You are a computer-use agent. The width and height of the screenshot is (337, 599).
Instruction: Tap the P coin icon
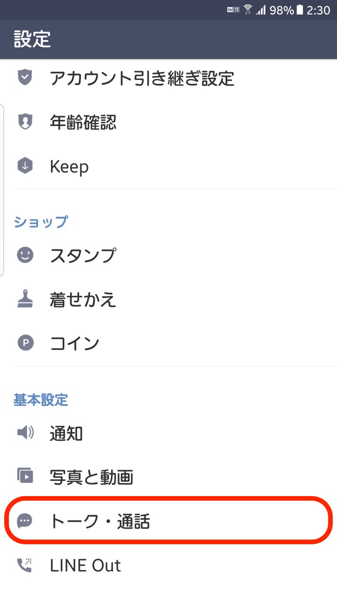pyautogui.click(x=25, y=343)
